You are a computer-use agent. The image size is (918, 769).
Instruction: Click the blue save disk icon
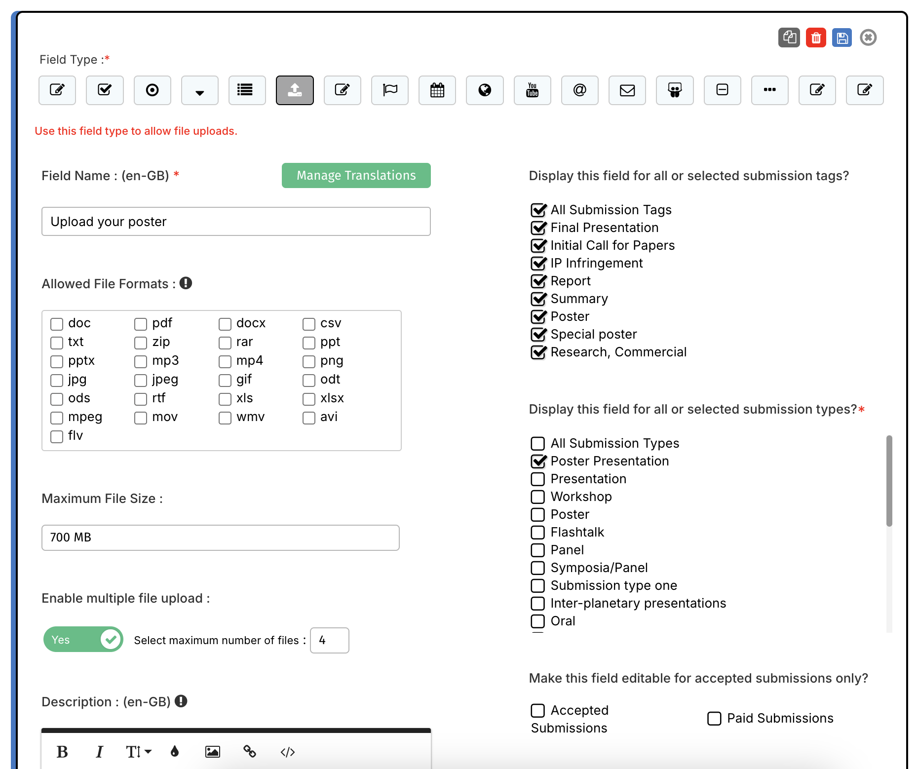841,38
